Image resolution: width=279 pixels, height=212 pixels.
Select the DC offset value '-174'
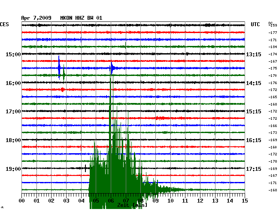[273, 54]
